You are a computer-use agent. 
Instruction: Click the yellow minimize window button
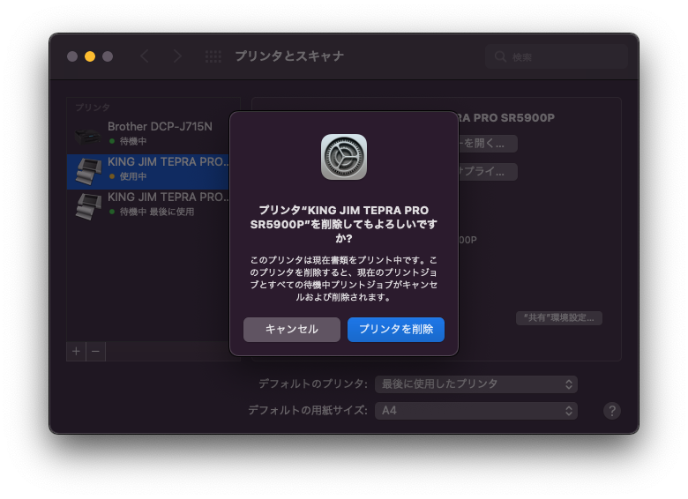[90, 56]
